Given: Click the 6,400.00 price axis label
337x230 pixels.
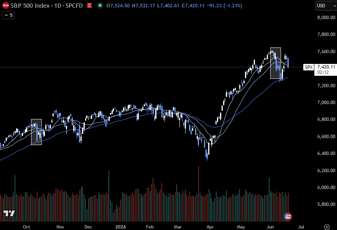Looking at the screenshot, I should [326, 153].
